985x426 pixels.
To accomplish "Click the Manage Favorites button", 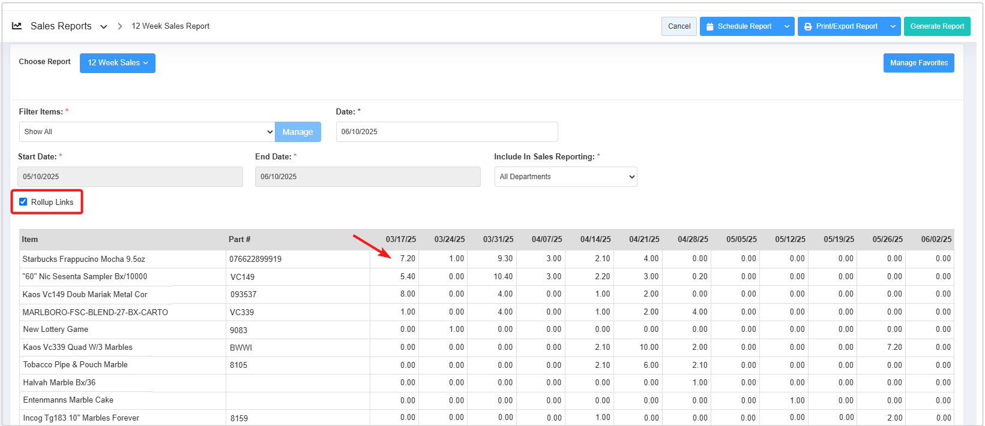I will coord(918,63).
